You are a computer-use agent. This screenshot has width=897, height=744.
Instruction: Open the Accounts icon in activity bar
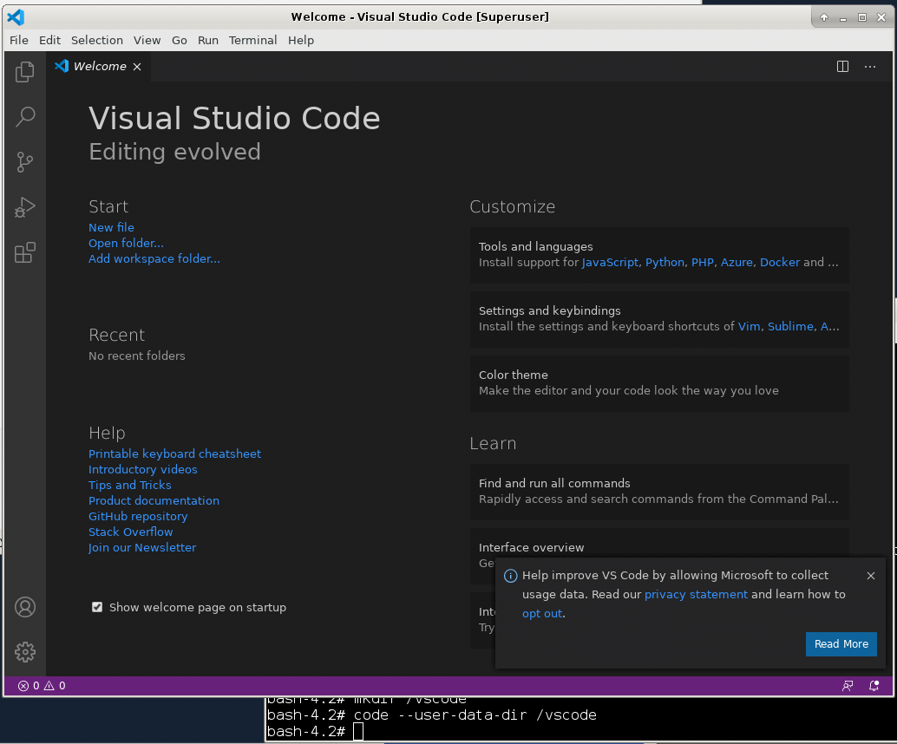pyautogui.click(x=24, y=607)
